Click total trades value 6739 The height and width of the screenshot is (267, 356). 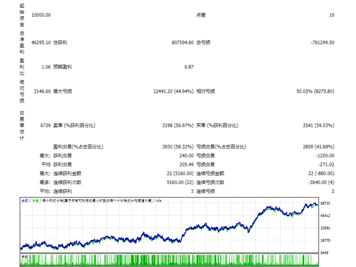[46, 126]
